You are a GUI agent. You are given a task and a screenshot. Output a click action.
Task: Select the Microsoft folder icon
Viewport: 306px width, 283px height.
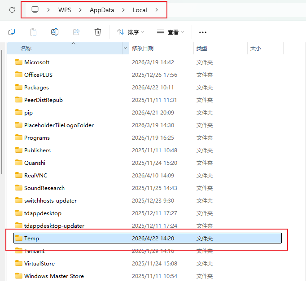(x=19, y=62)
